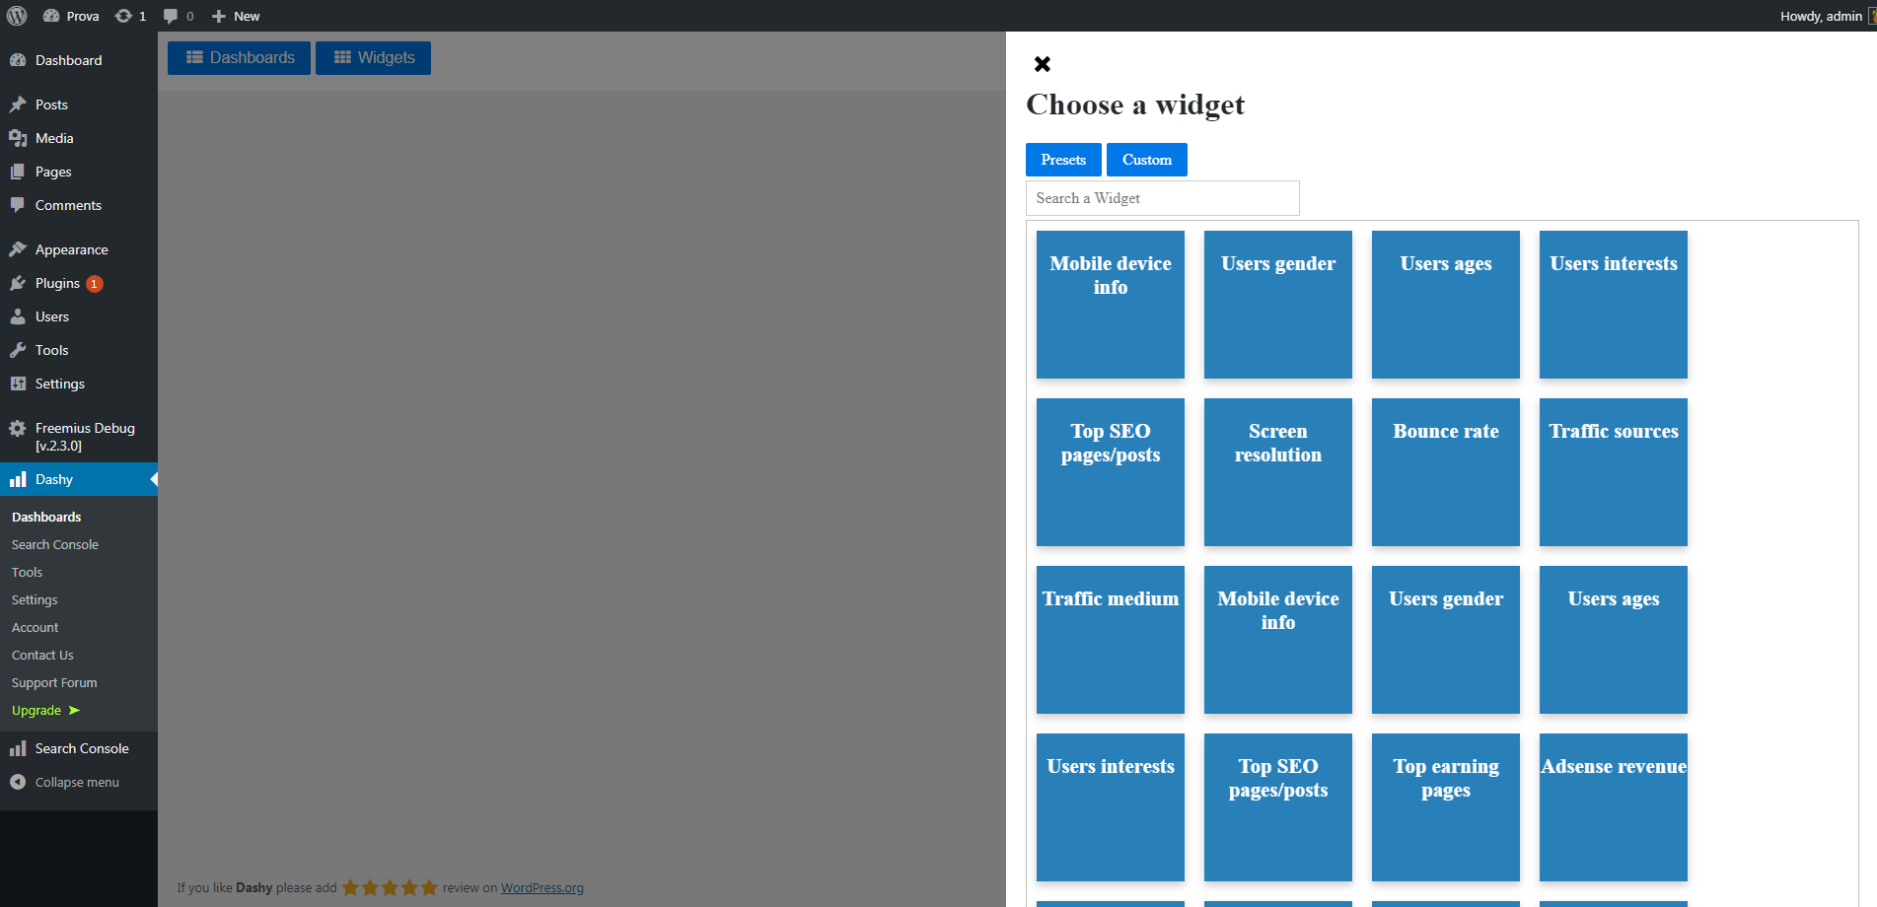Open the Prova site home icon
The image size is (1877, 907).
51,16
